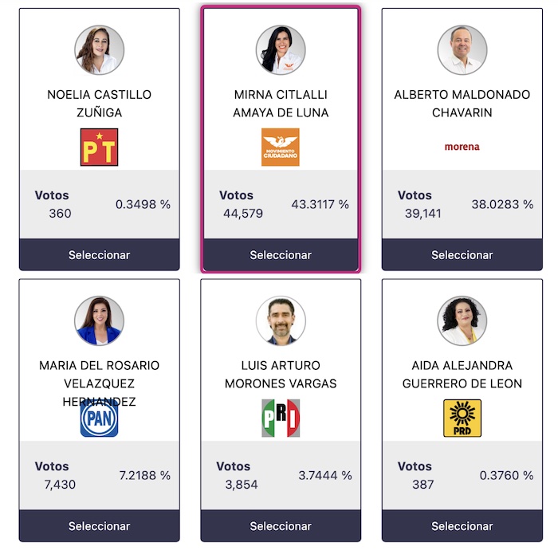Select Alberto Maldonado Chavarin with Seleccionar button
558x558 pixels.
coord(462,255)
